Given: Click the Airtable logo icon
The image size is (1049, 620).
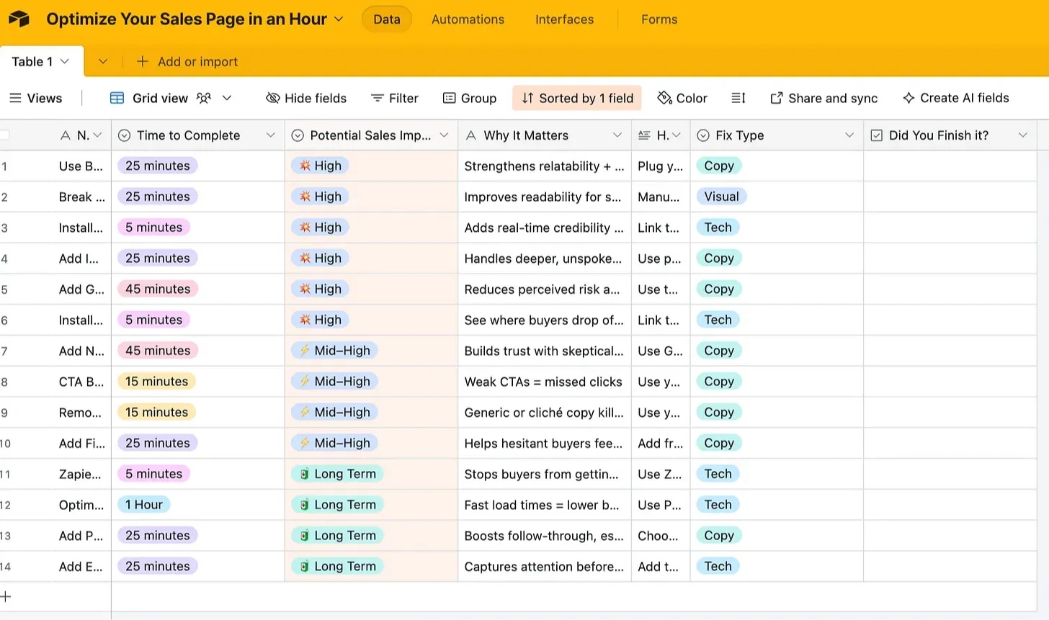Looking at the screenshot, I should 19,19.
